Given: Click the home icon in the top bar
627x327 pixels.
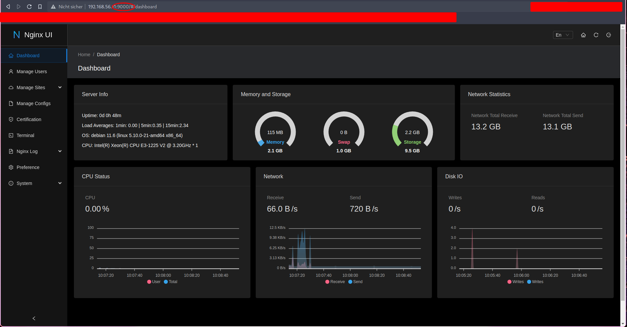Looking at the screenshot, I should click(583, 35).
